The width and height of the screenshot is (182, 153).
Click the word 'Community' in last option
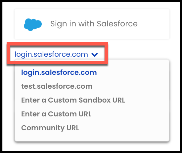[x=43, y=128]
